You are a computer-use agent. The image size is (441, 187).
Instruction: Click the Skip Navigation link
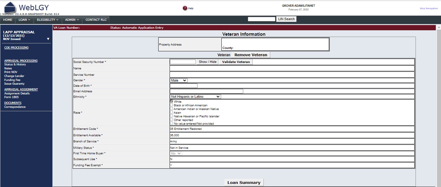[x=429, y=9]
